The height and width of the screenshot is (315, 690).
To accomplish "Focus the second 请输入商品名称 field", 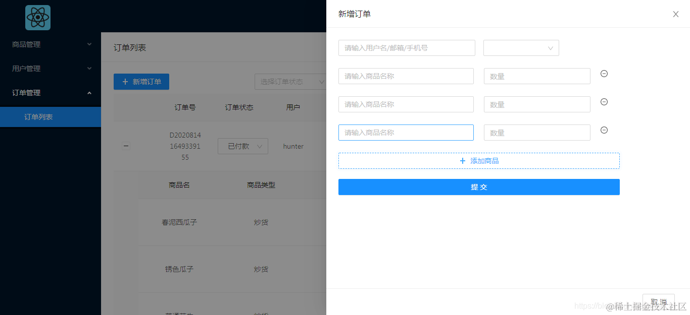I will [406, 104].
